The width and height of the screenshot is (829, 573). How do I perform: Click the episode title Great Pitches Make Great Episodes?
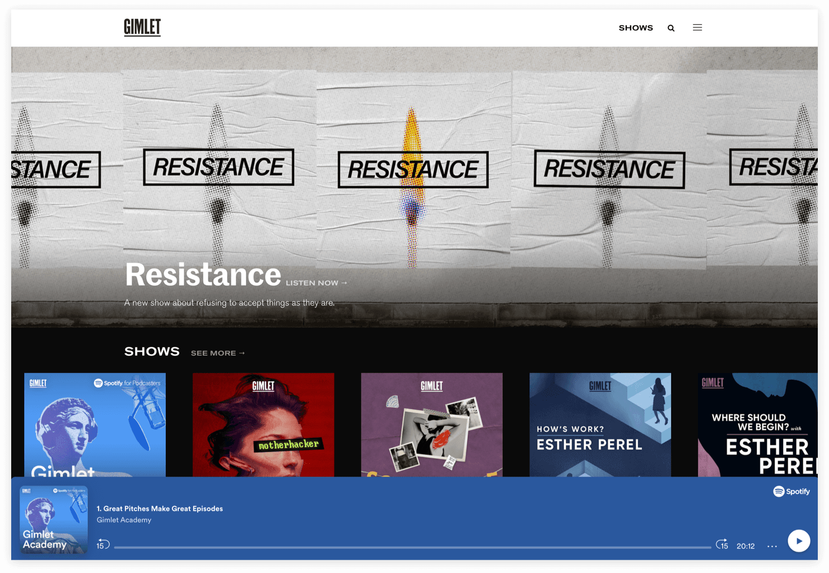tap(160, 509)
